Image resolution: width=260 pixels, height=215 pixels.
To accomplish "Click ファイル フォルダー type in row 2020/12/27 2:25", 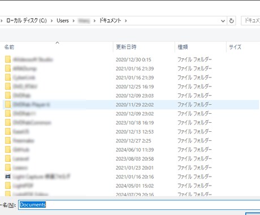I will click(x=194, y=141).
